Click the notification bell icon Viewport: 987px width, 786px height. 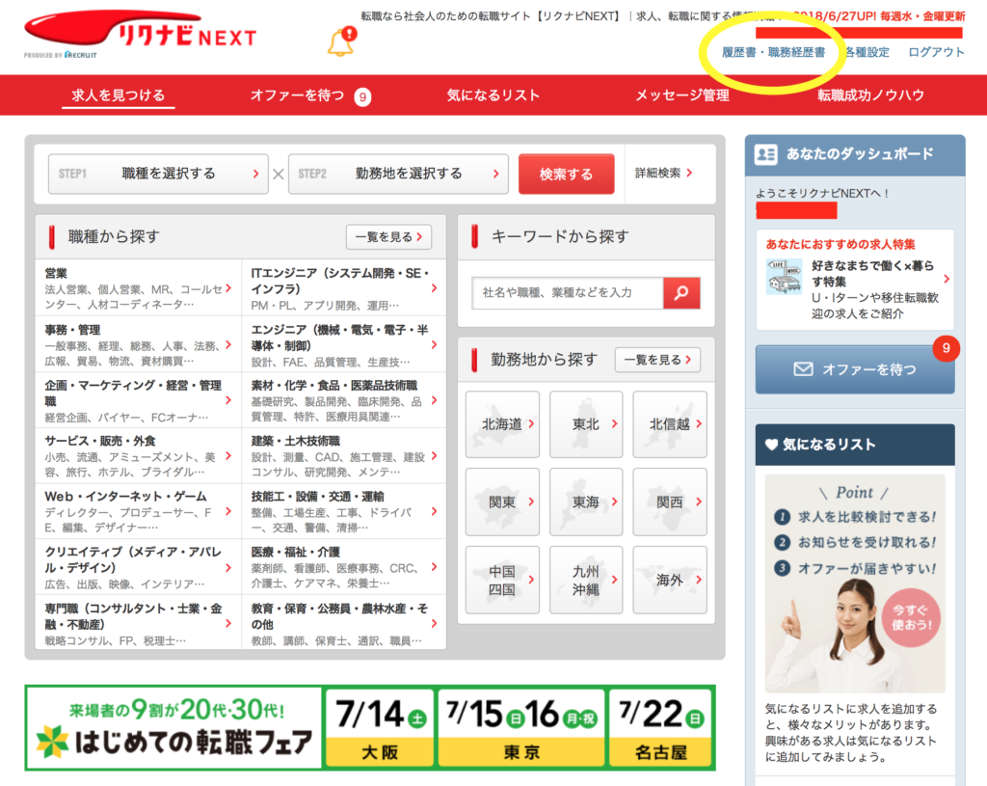342,42
